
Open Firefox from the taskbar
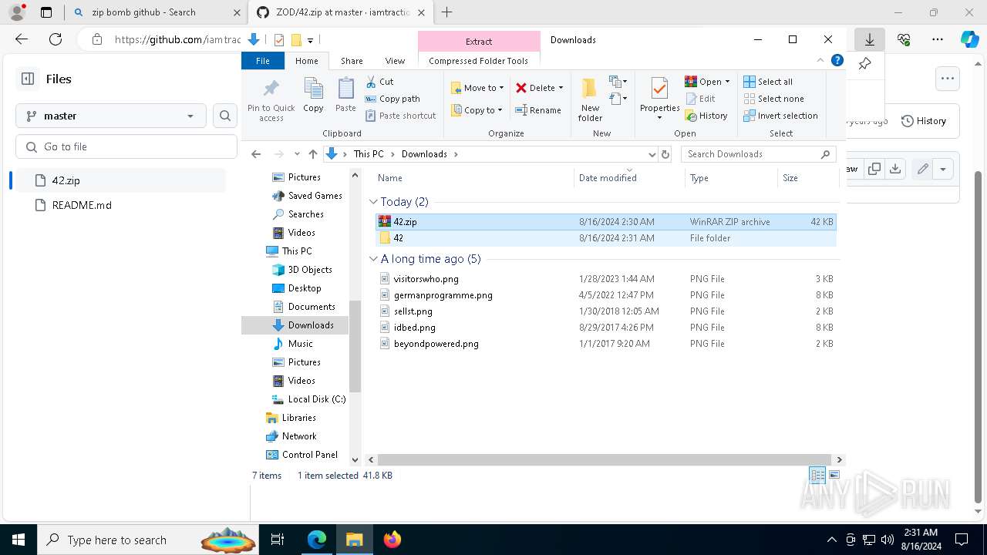pos(392,540)
